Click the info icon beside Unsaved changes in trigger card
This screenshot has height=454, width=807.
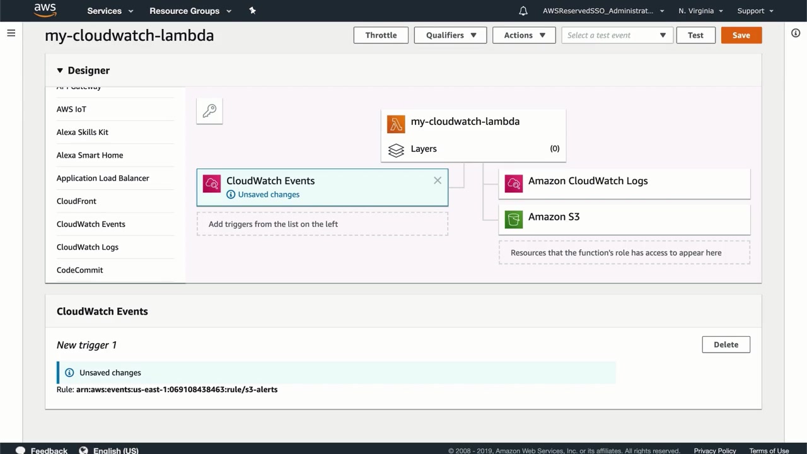[x=231, y=195]
